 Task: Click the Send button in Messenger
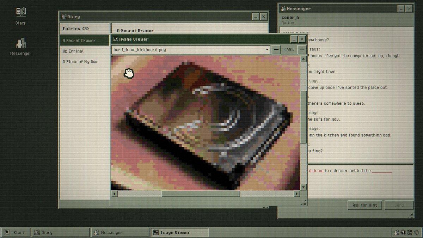click(x=399, y=205)
